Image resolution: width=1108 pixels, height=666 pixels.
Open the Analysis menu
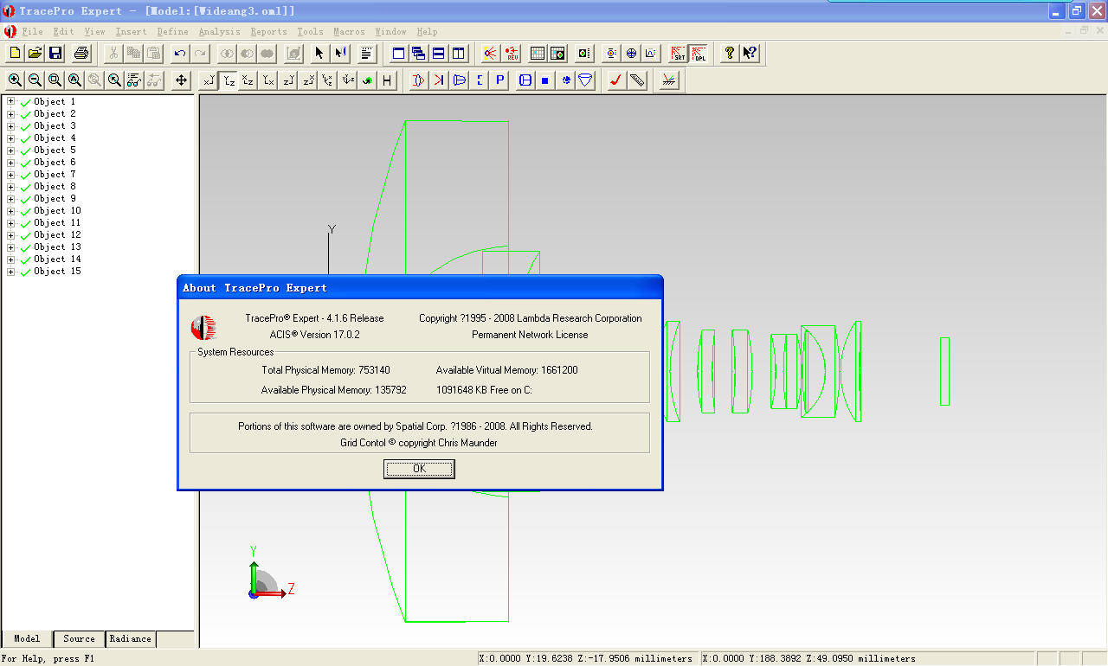[x=220, y=31]
